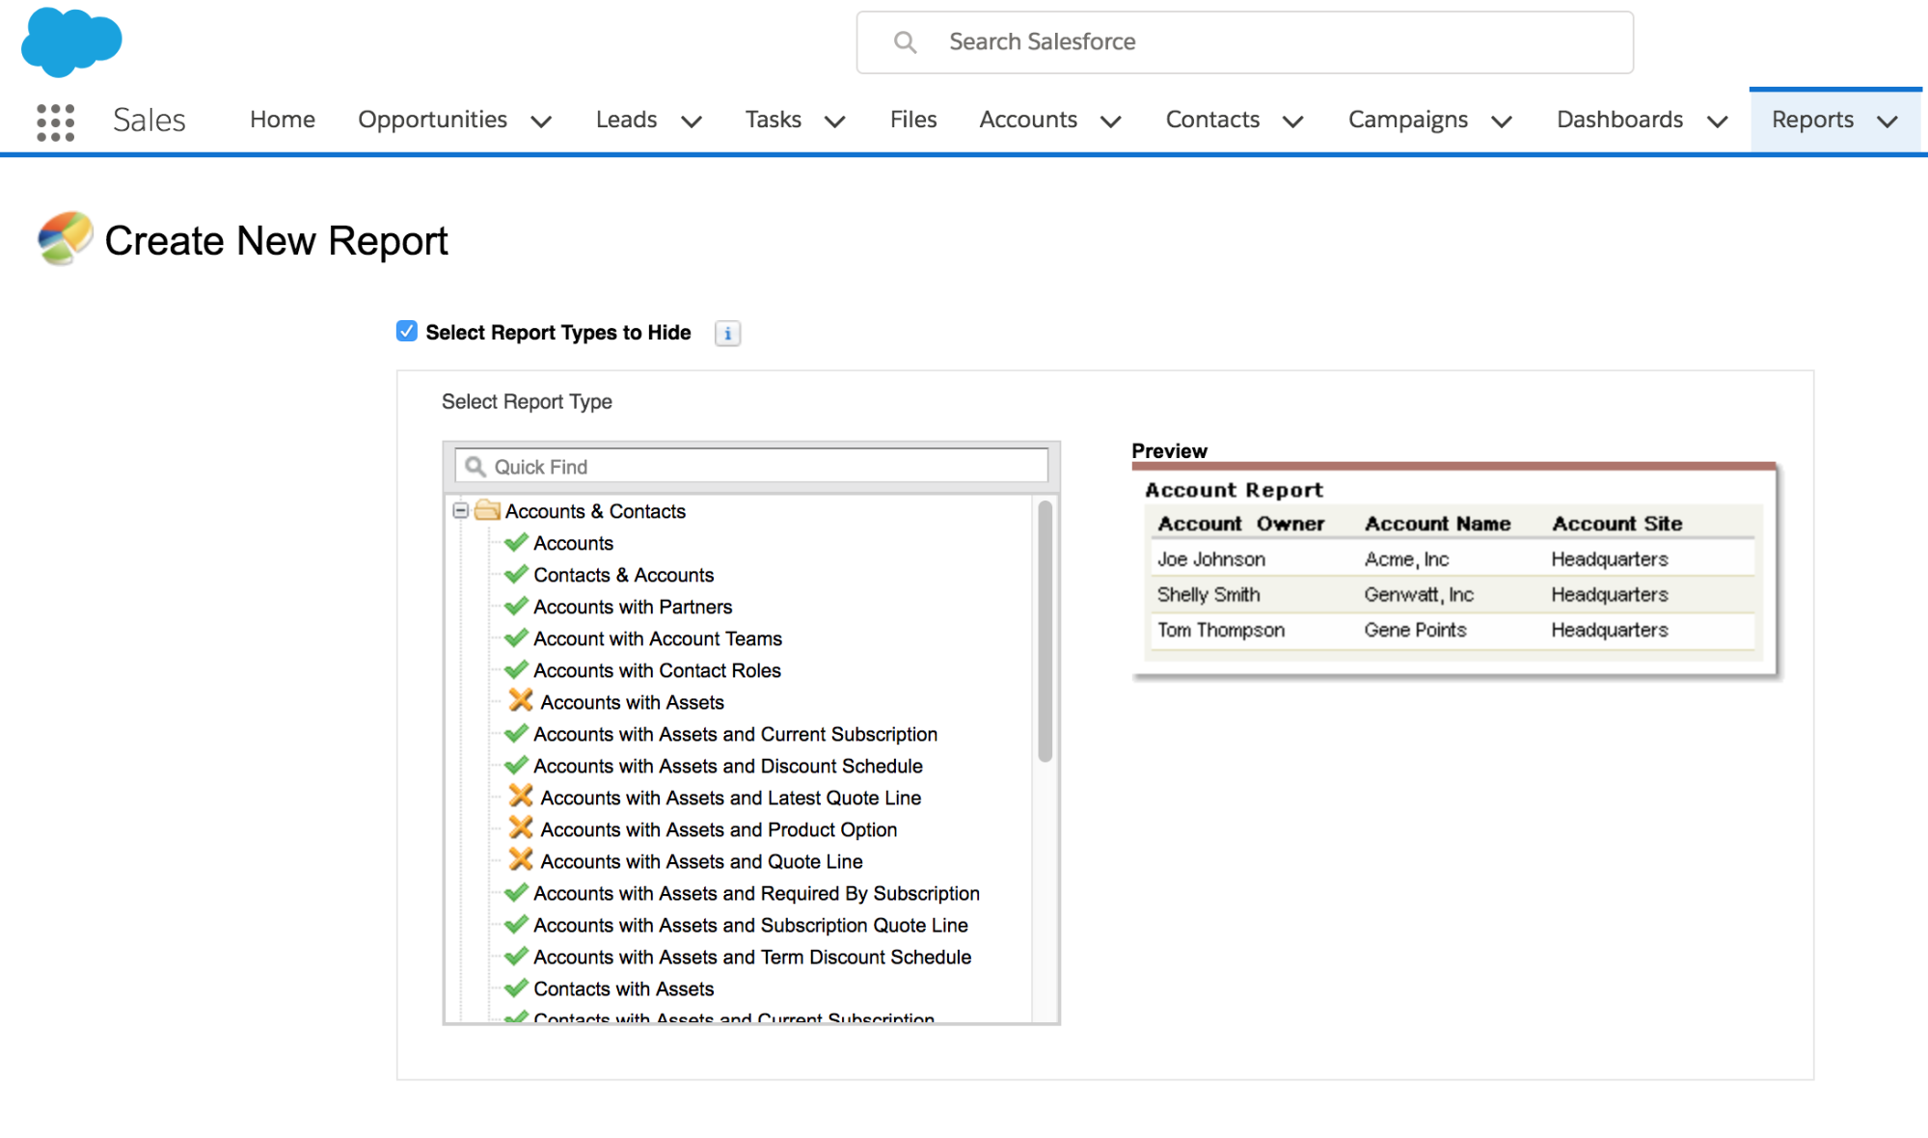Click the Salesforce cloud logo

[71, 41]
